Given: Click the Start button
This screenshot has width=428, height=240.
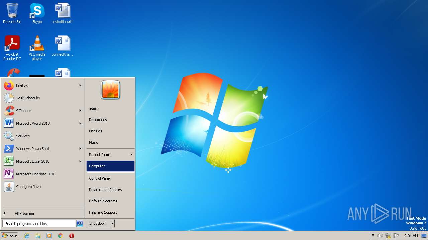Looking at the screenshot, I should pyautogui.click(x=9, y=236).
